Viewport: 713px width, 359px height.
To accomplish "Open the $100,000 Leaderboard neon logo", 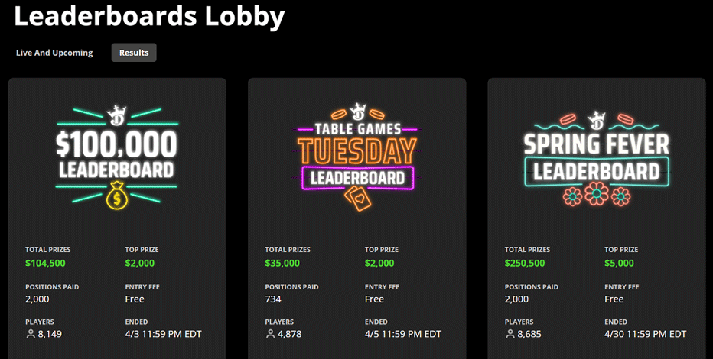I will click(117, 158).
